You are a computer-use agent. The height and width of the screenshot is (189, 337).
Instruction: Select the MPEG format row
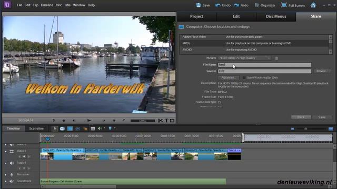(x=254, y=43)
